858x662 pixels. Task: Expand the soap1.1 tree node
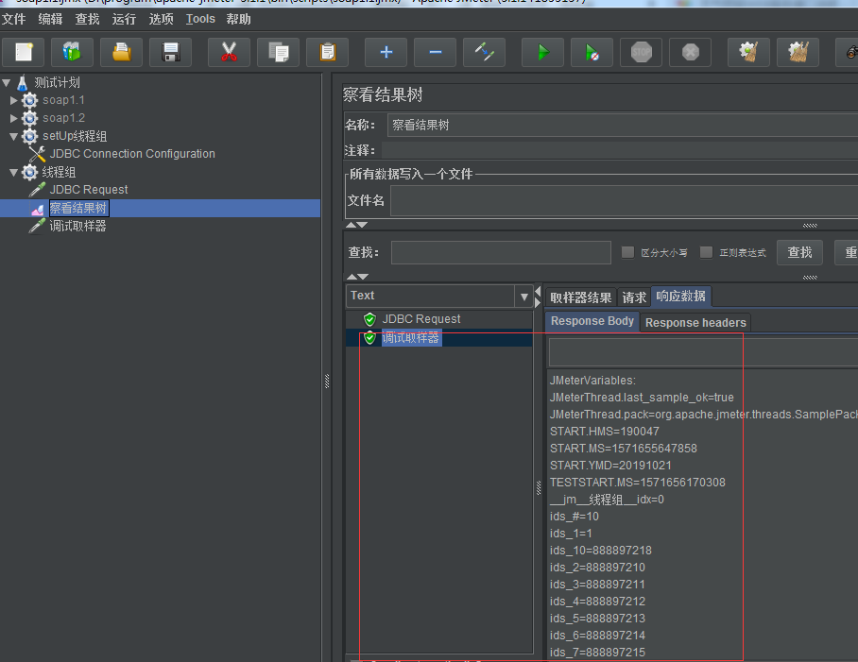[13, 100]
